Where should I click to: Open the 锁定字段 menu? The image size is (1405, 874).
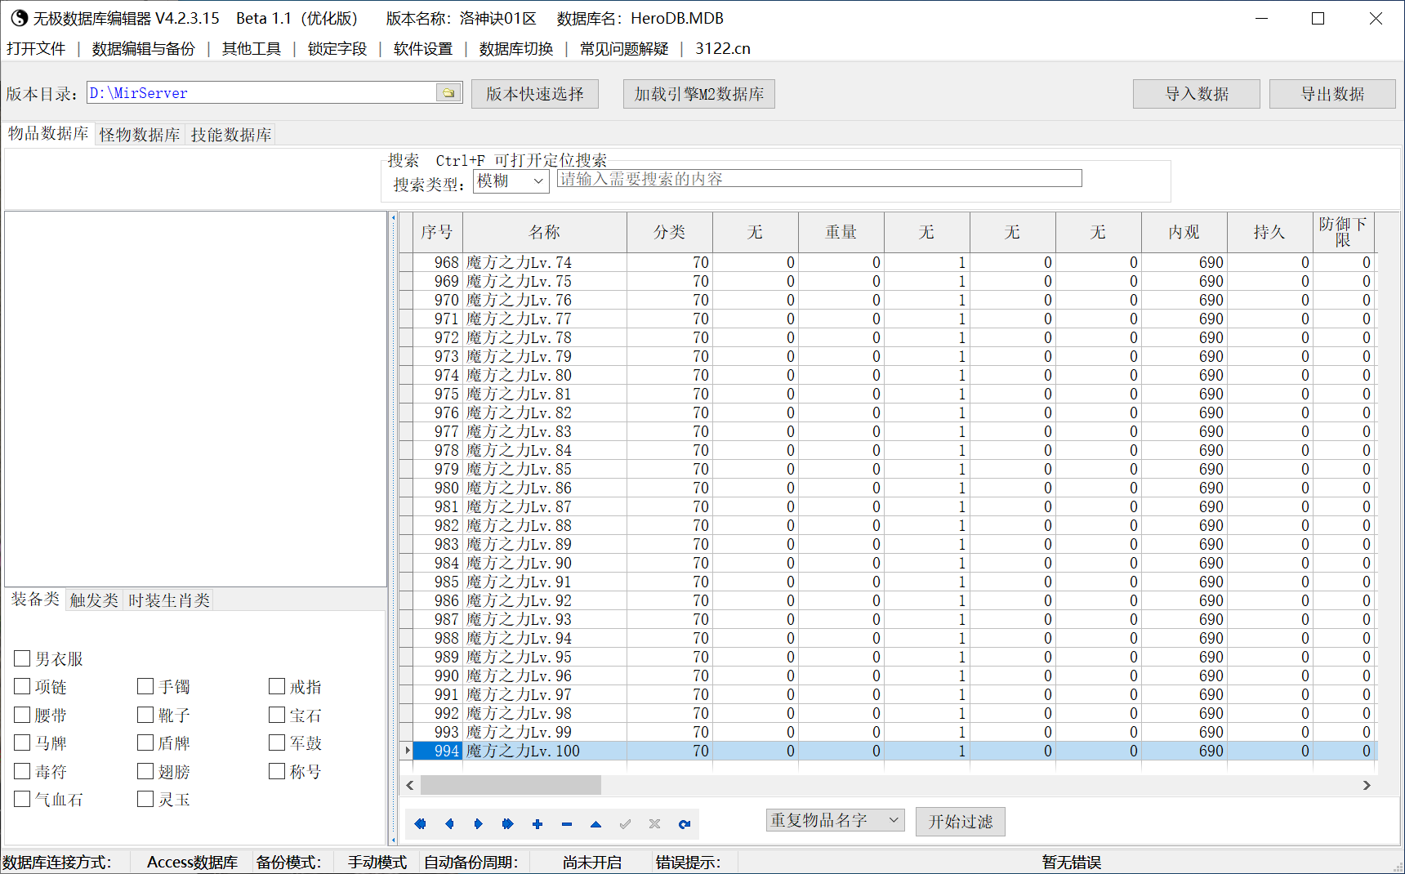click(337, 48)
